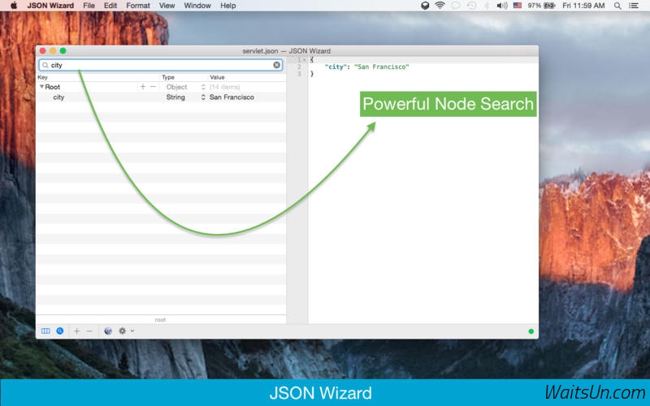The image size is (650, 406).
Task: Click the Type column header
Action: [x=168, y=77]
